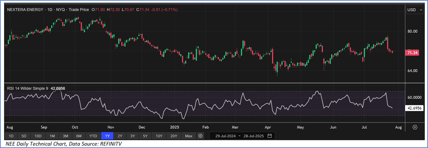The height and width of the screenshot is (148, 428).
Task: Select the YTD range button
Action: pos(93,136)
